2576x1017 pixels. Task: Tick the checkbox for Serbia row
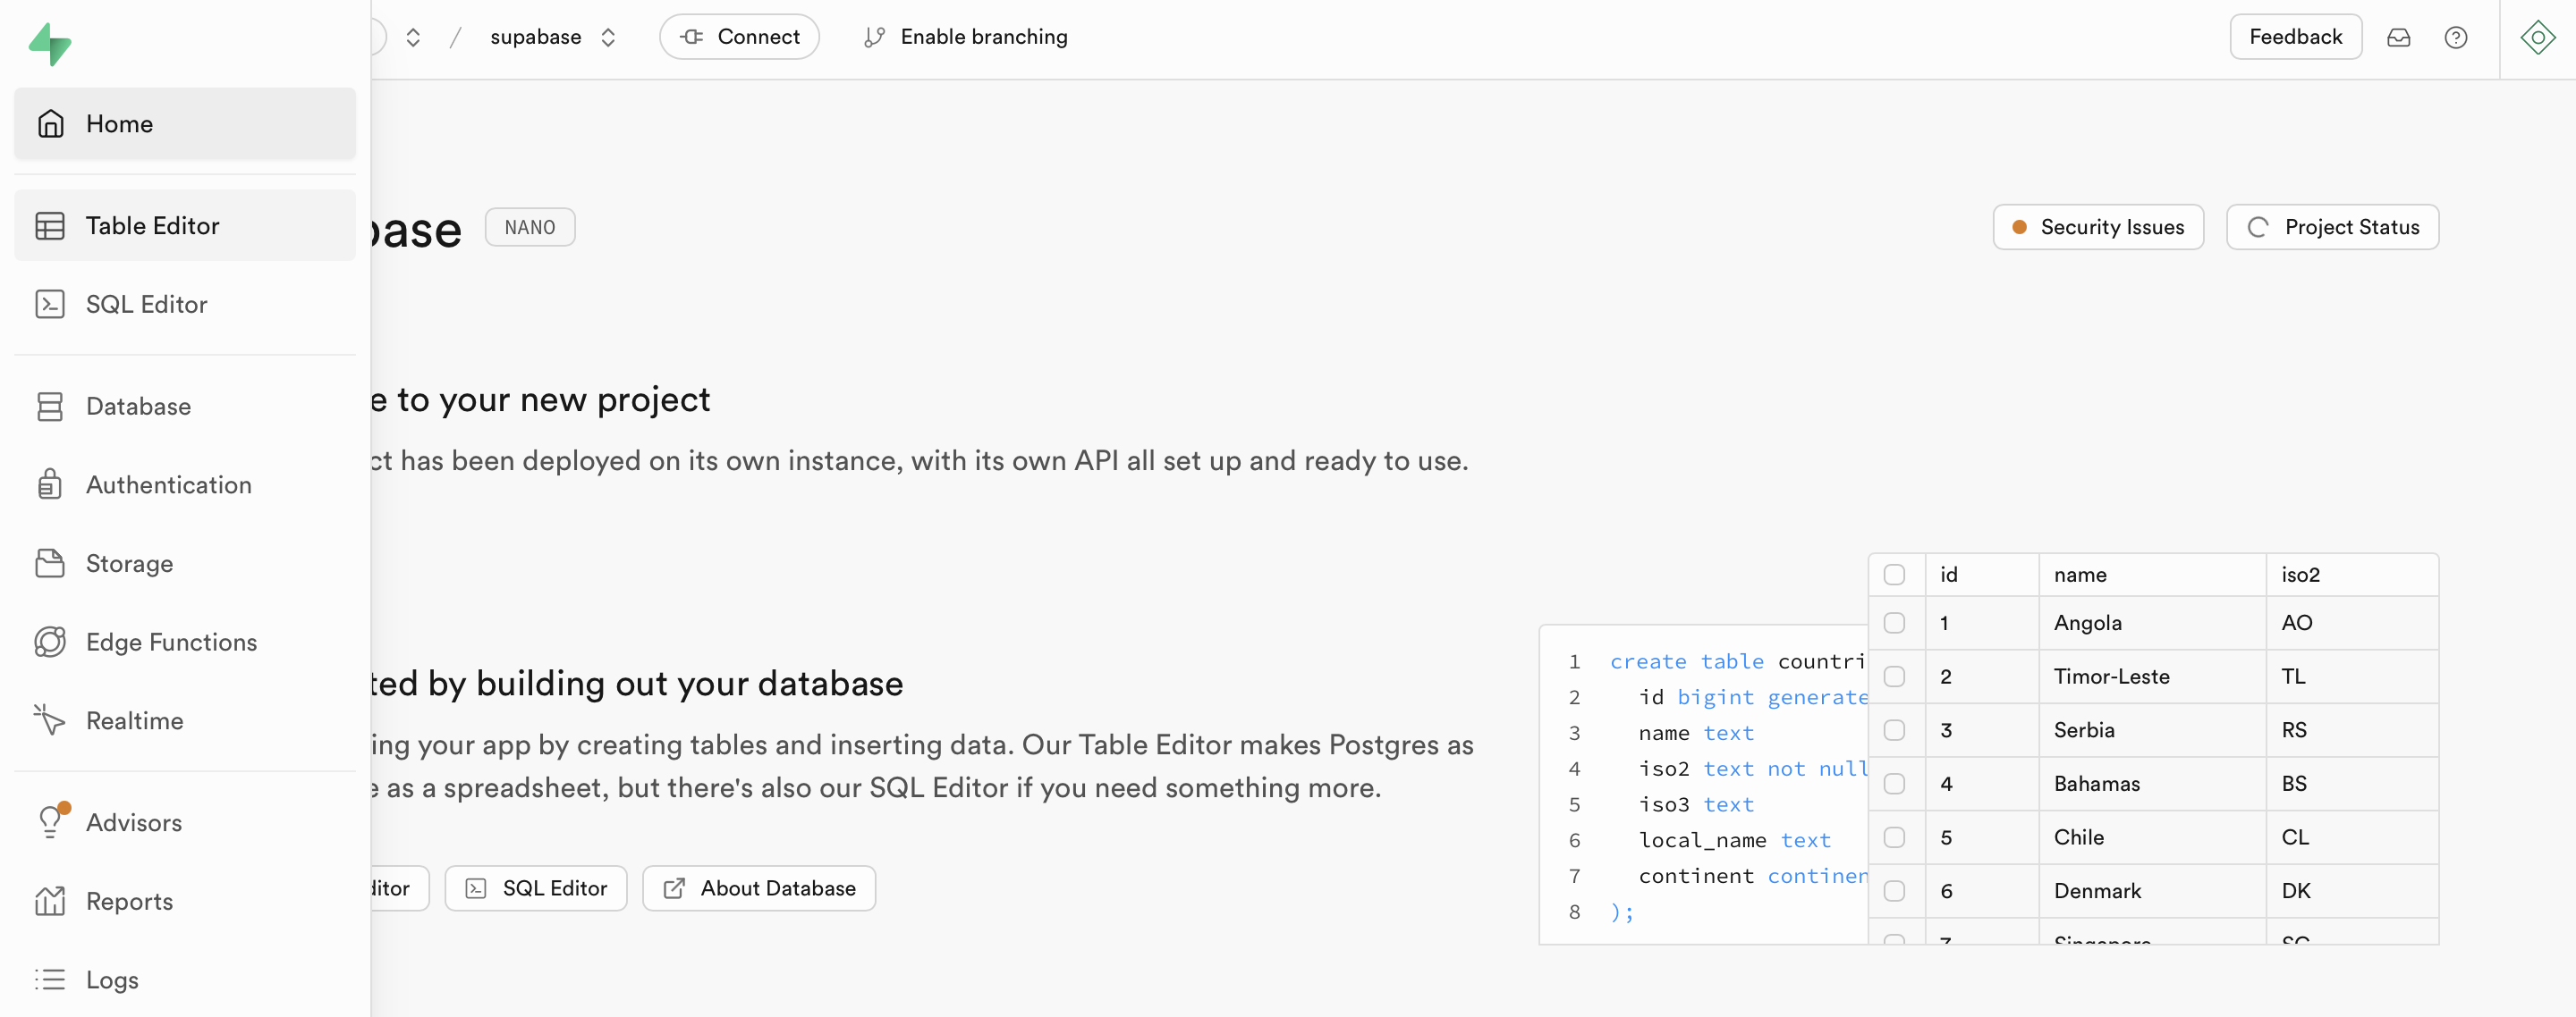(x=1894, y=730)
